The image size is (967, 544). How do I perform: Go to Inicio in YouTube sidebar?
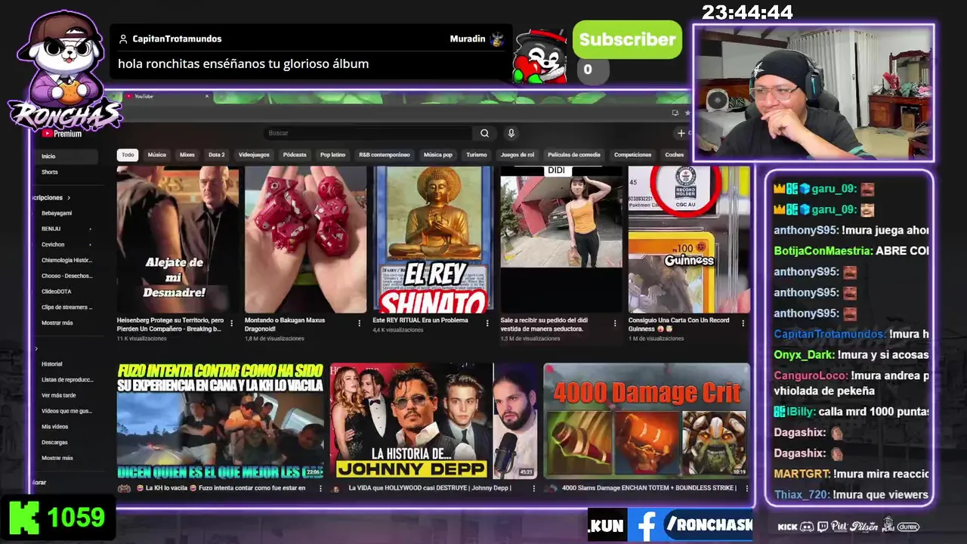(66, 156)
